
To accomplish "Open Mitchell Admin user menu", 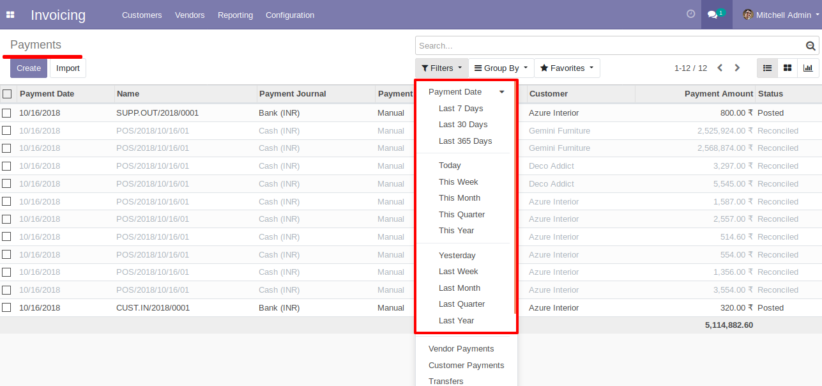I will point(781,15).
